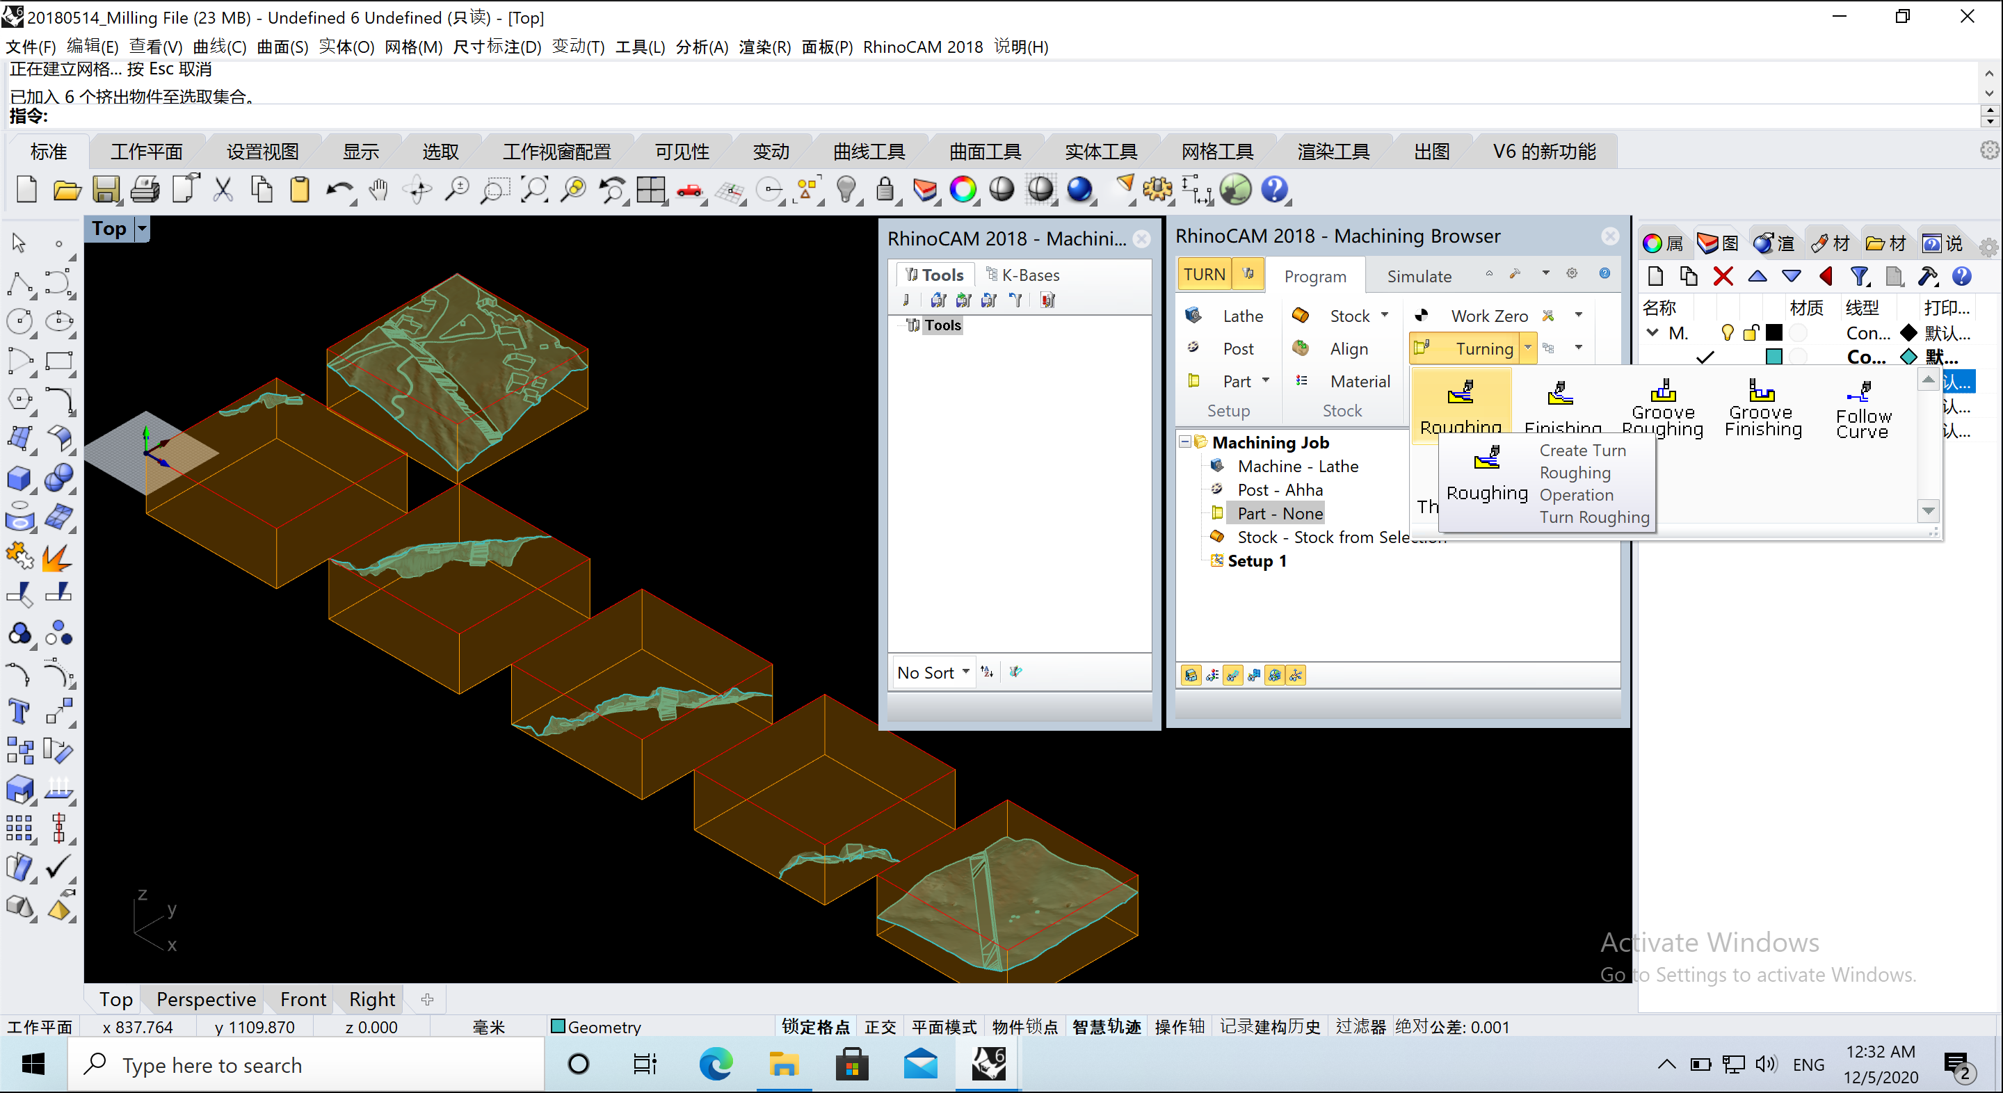Image resolution: width=2003 pixels, height=1093 pixels.
Task: Click the Post setup button
Action: tap(1220, 348)
